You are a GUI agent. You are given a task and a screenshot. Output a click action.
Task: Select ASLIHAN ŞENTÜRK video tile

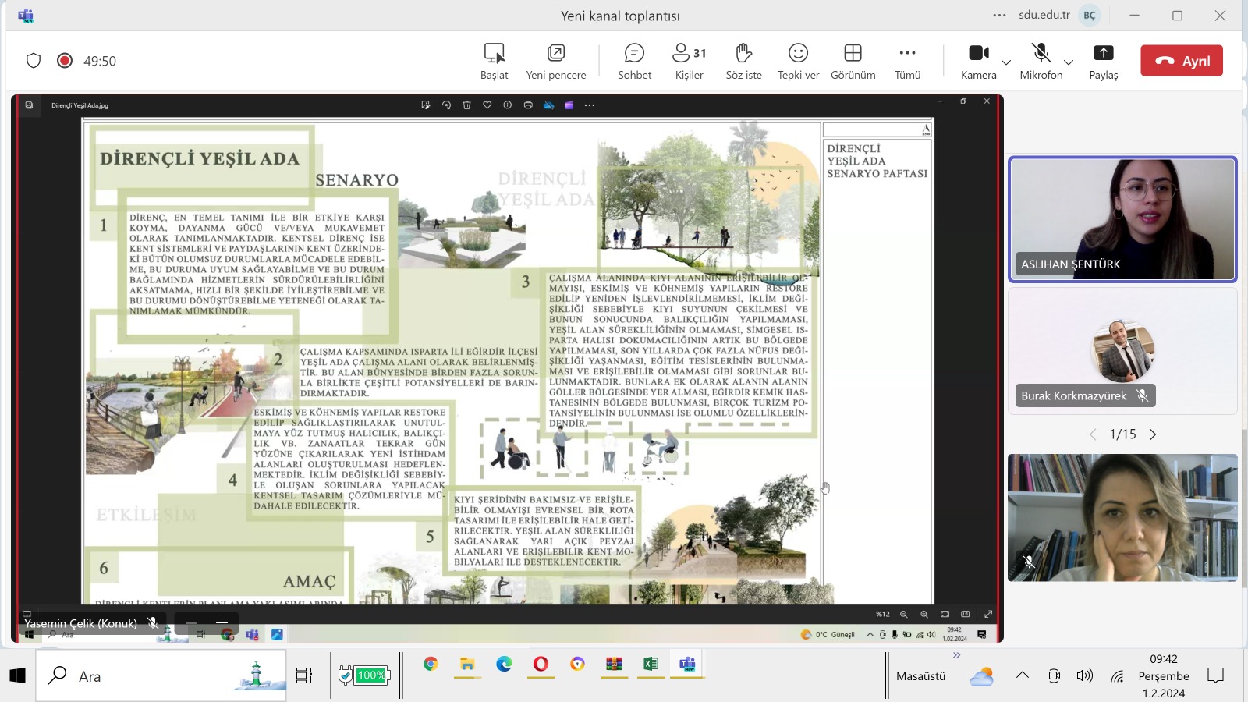[1122, 219]
